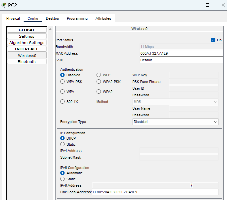Click the PSK Pass Phrase field

[x=194, y=82]
